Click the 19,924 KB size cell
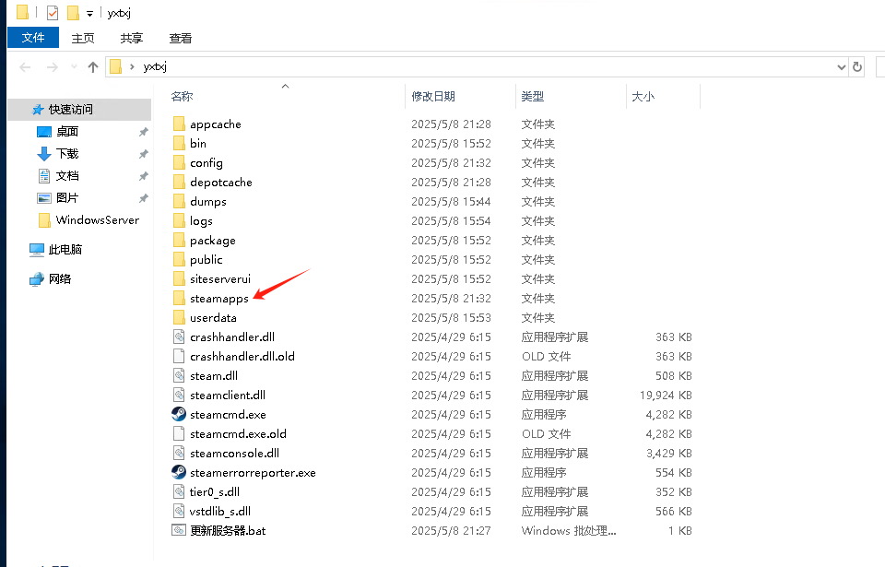Viewport: 885px width, 567px height. [666, 396]
